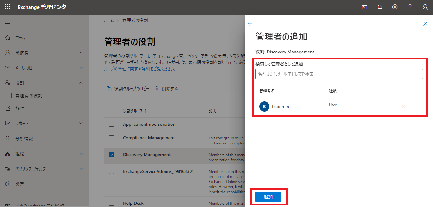
Task: Select the bkadmin administrator name
Action: (x=281, y=107)
